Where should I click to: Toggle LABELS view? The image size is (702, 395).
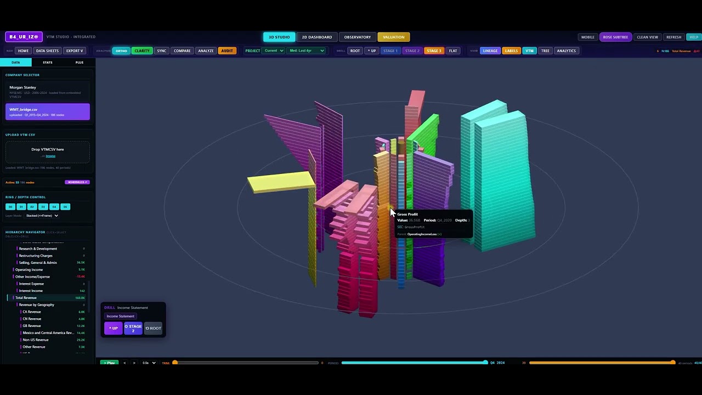pyautogui.click(x=511, y=50)
